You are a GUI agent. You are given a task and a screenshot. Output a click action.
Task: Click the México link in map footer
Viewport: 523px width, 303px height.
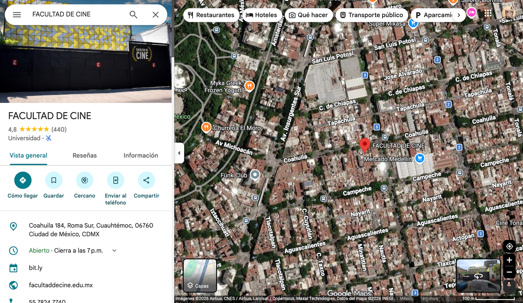pos(406,298)
